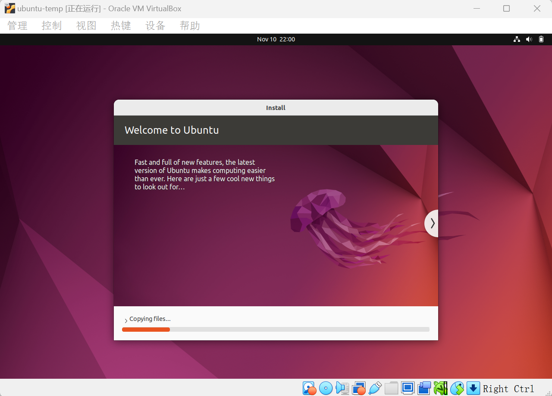The image size is (552, 396).
Task: Click the installation progress bar
Action: 276,330
